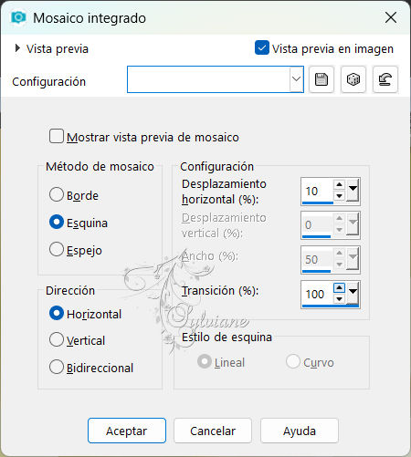
Task: Click the Mosaico integrado app icon in the title bar
Action: (18, 17)
